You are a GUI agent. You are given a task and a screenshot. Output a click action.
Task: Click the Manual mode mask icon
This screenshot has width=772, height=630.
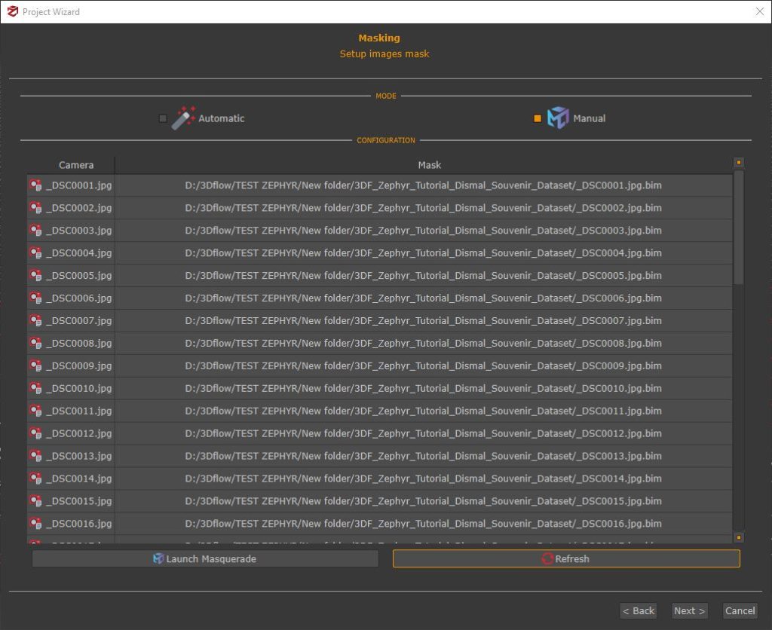tap(558, 118)
